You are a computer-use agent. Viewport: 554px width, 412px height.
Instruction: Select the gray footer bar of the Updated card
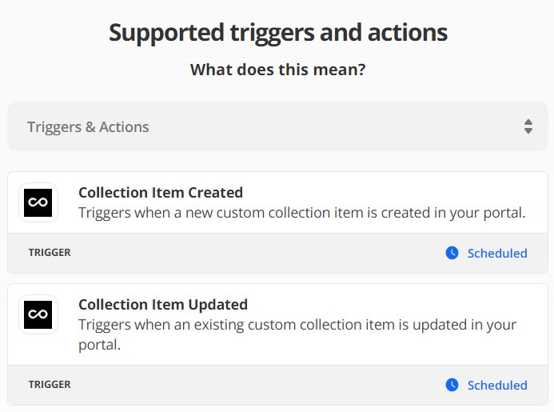pos(240,385)
